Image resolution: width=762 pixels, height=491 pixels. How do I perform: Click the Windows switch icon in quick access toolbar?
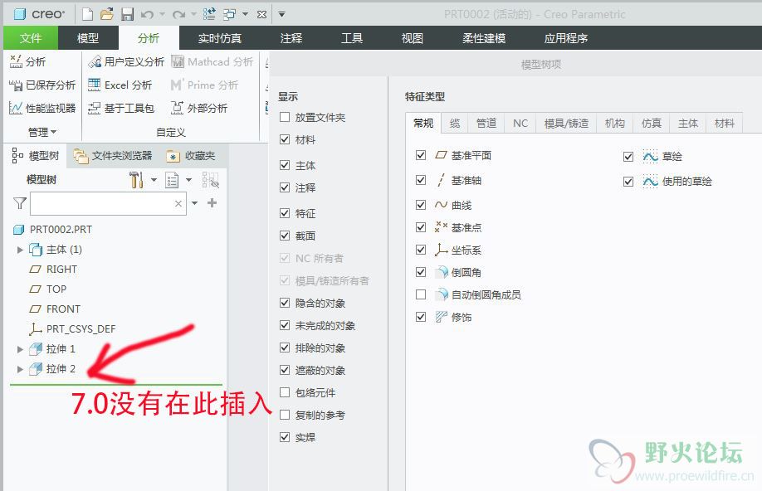pyautogui.click(x=229, y=15)
